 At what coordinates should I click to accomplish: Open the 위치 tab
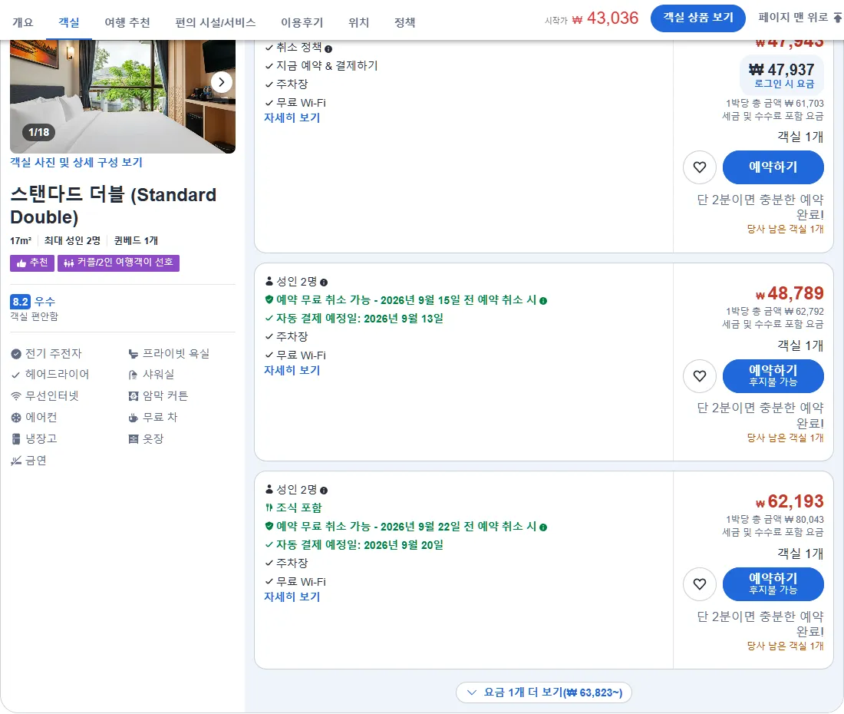(358, 22)
